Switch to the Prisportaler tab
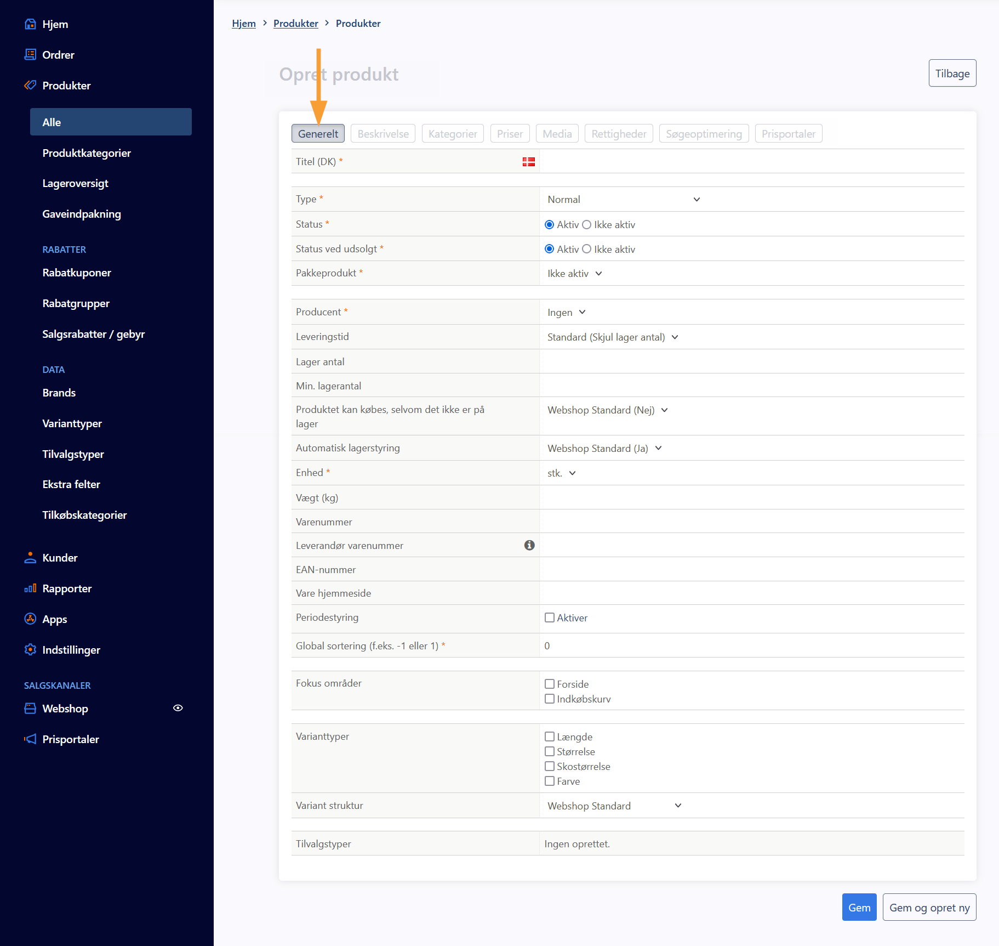This screenshot has width=999, height=946. [x=789, y=134]
